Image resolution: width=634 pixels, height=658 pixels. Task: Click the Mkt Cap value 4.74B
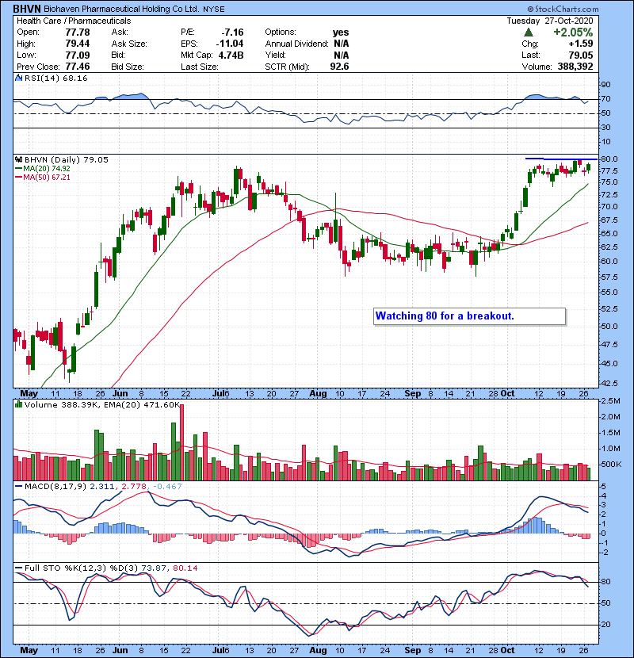231,55
